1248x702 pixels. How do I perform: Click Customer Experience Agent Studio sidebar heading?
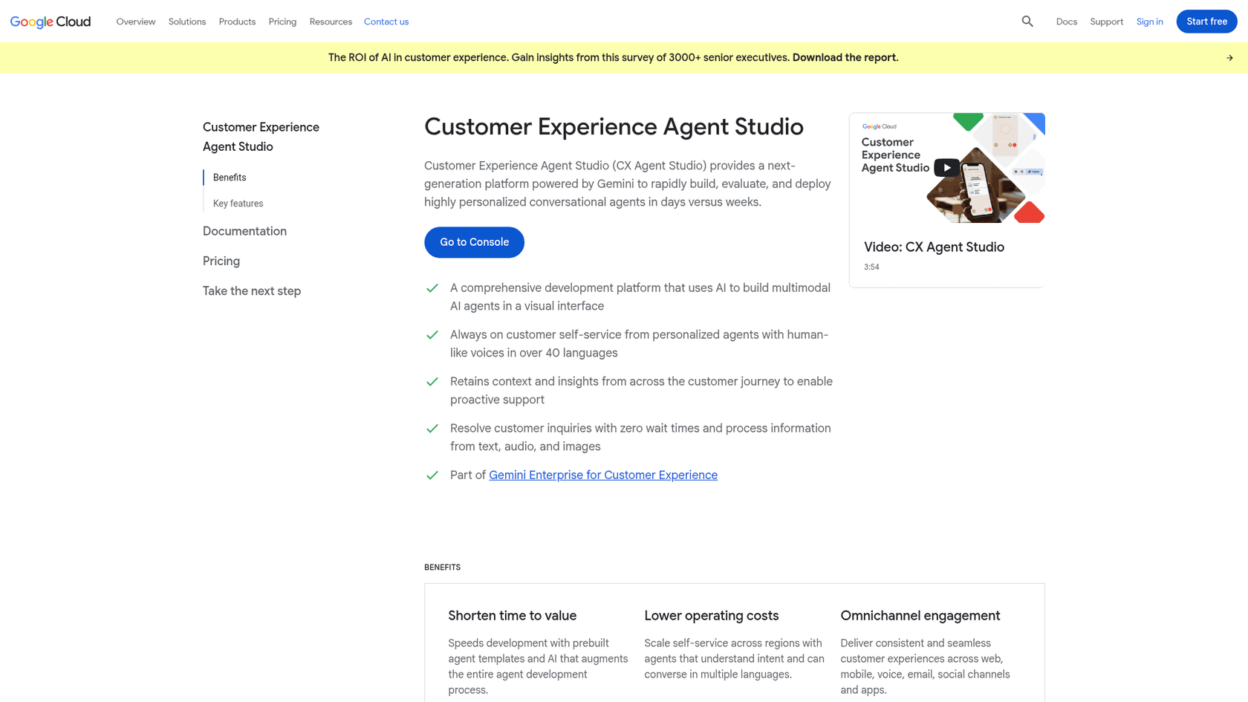pyautogui.click(x=261, y=137)
